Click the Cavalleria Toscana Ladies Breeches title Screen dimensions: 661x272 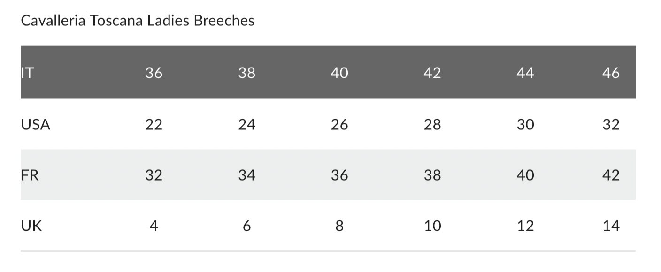138,21
